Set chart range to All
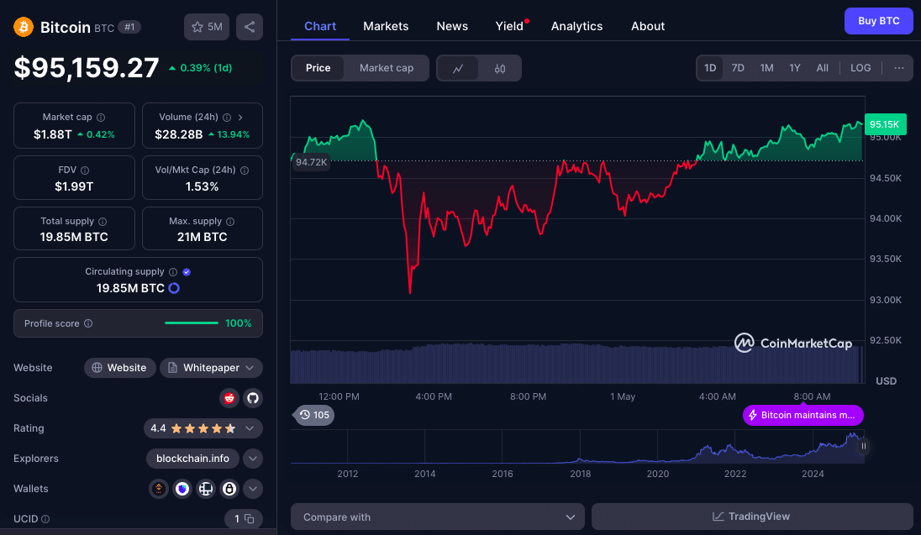The image size is (921, 535). click(x=823, y=68)
